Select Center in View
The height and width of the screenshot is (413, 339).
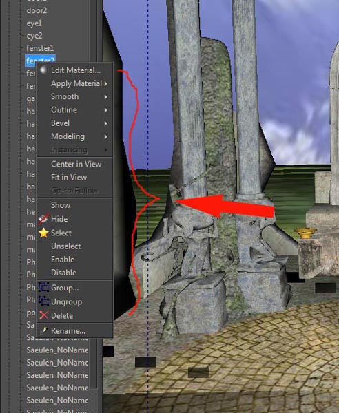click(75, 164)
